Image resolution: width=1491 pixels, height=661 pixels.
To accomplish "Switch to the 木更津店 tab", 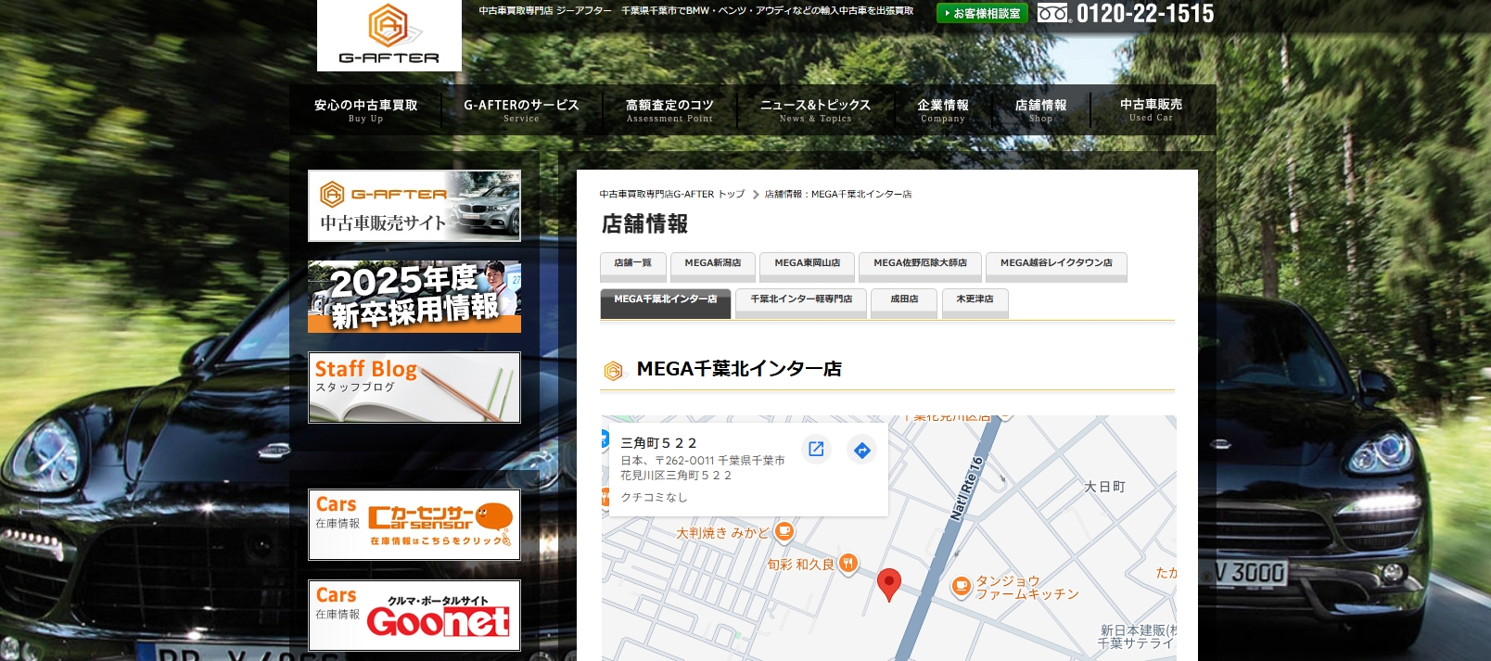I will point(975,299).
